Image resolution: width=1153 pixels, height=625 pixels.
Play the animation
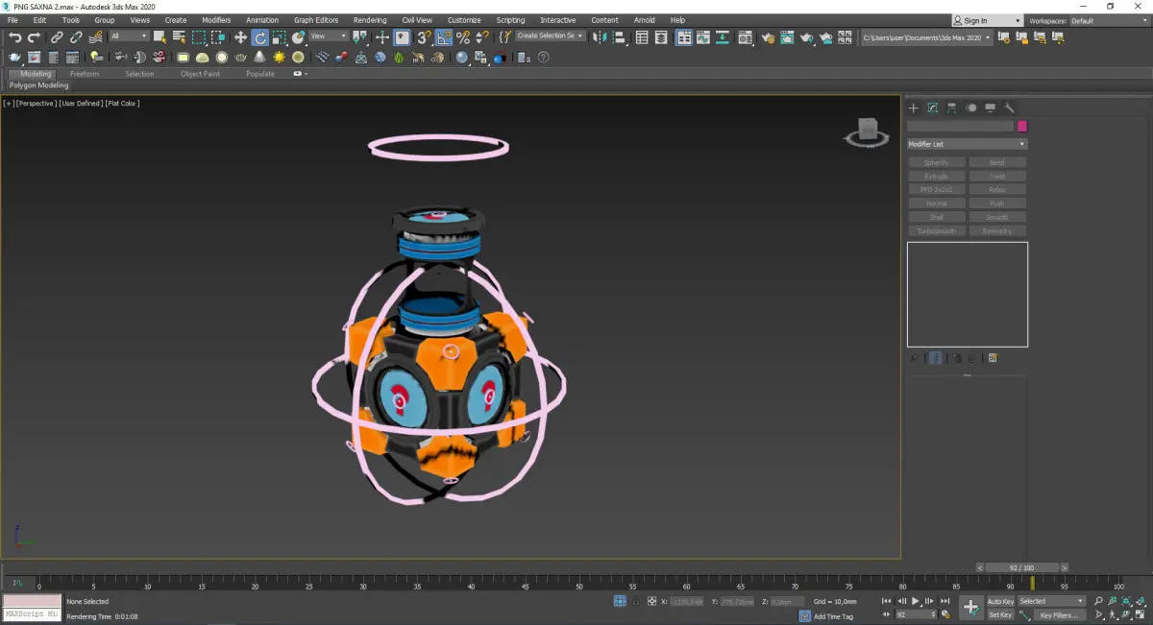(915, 601)
